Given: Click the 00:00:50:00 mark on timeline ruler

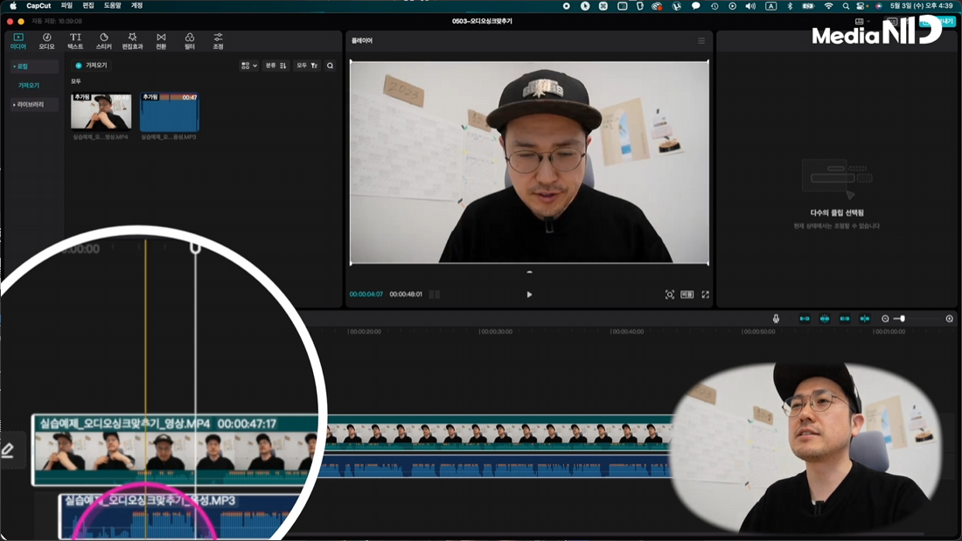Looking at the screenshot, I should [x=758, y=331].
